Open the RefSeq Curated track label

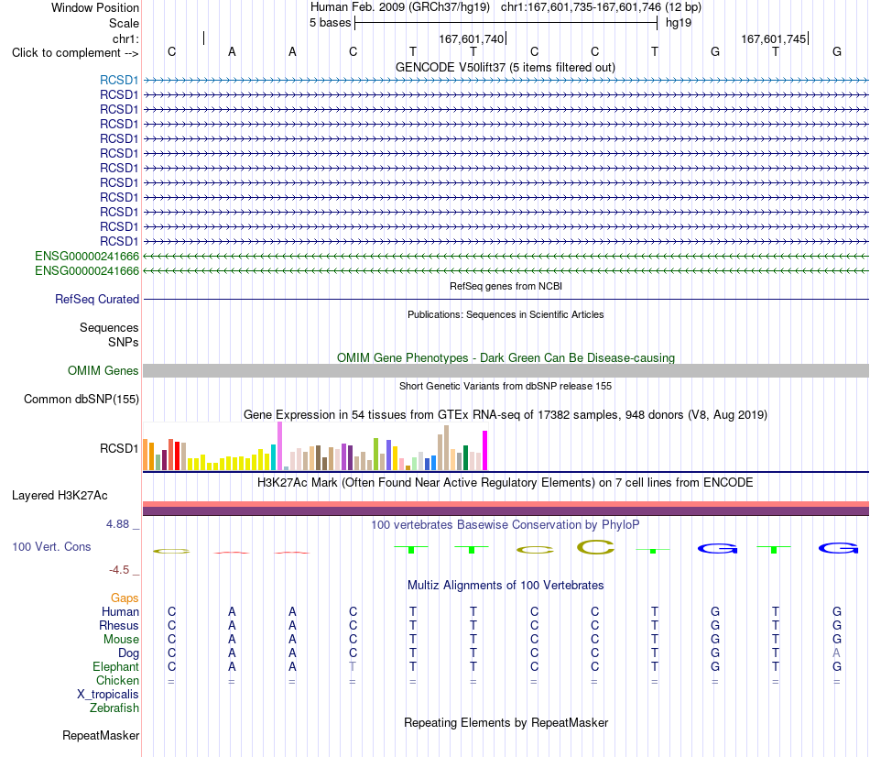coord(96,299)
